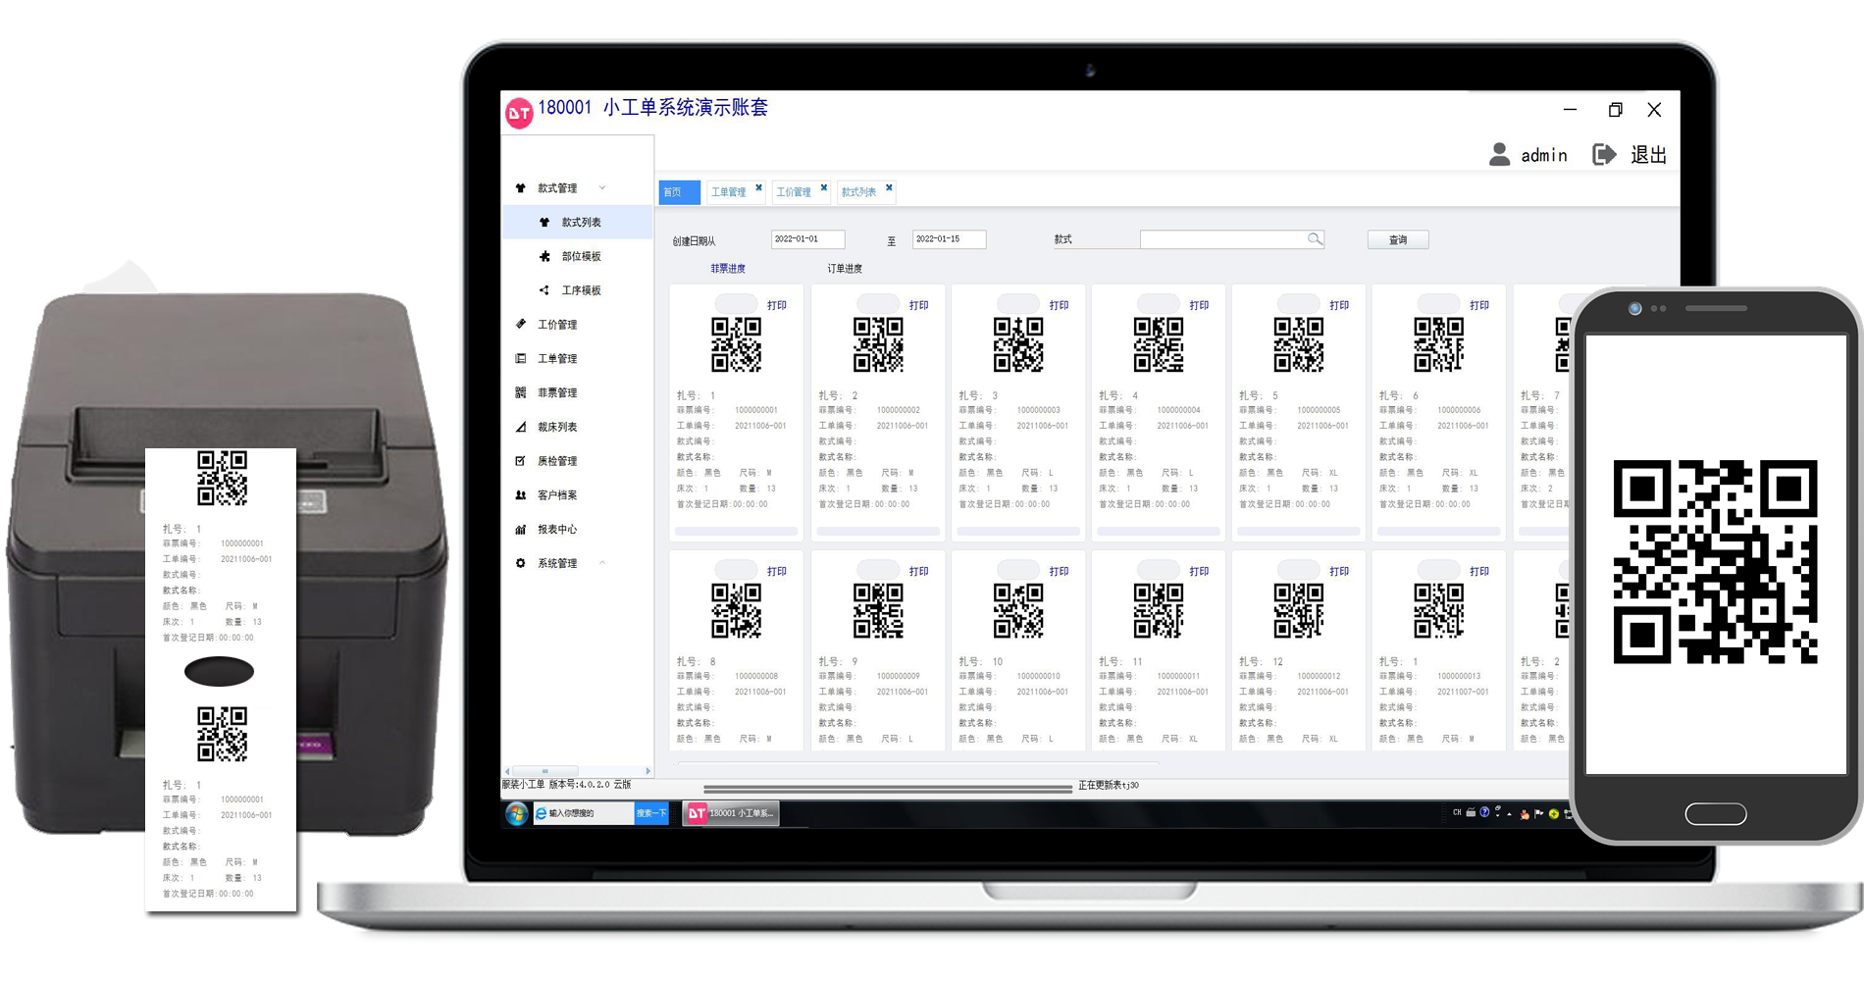The image size is (1864, 981).
Task: Toggle the switch on card 扎号 10
Action: [x=1018, y=570]
